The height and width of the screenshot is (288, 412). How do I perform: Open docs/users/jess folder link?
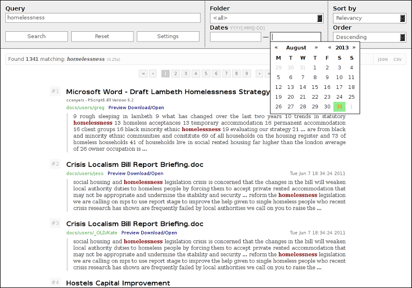coord(85,174)
